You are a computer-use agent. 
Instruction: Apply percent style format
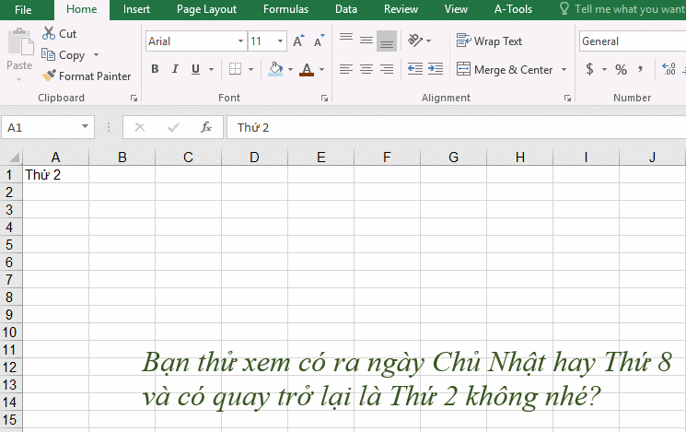622,69
